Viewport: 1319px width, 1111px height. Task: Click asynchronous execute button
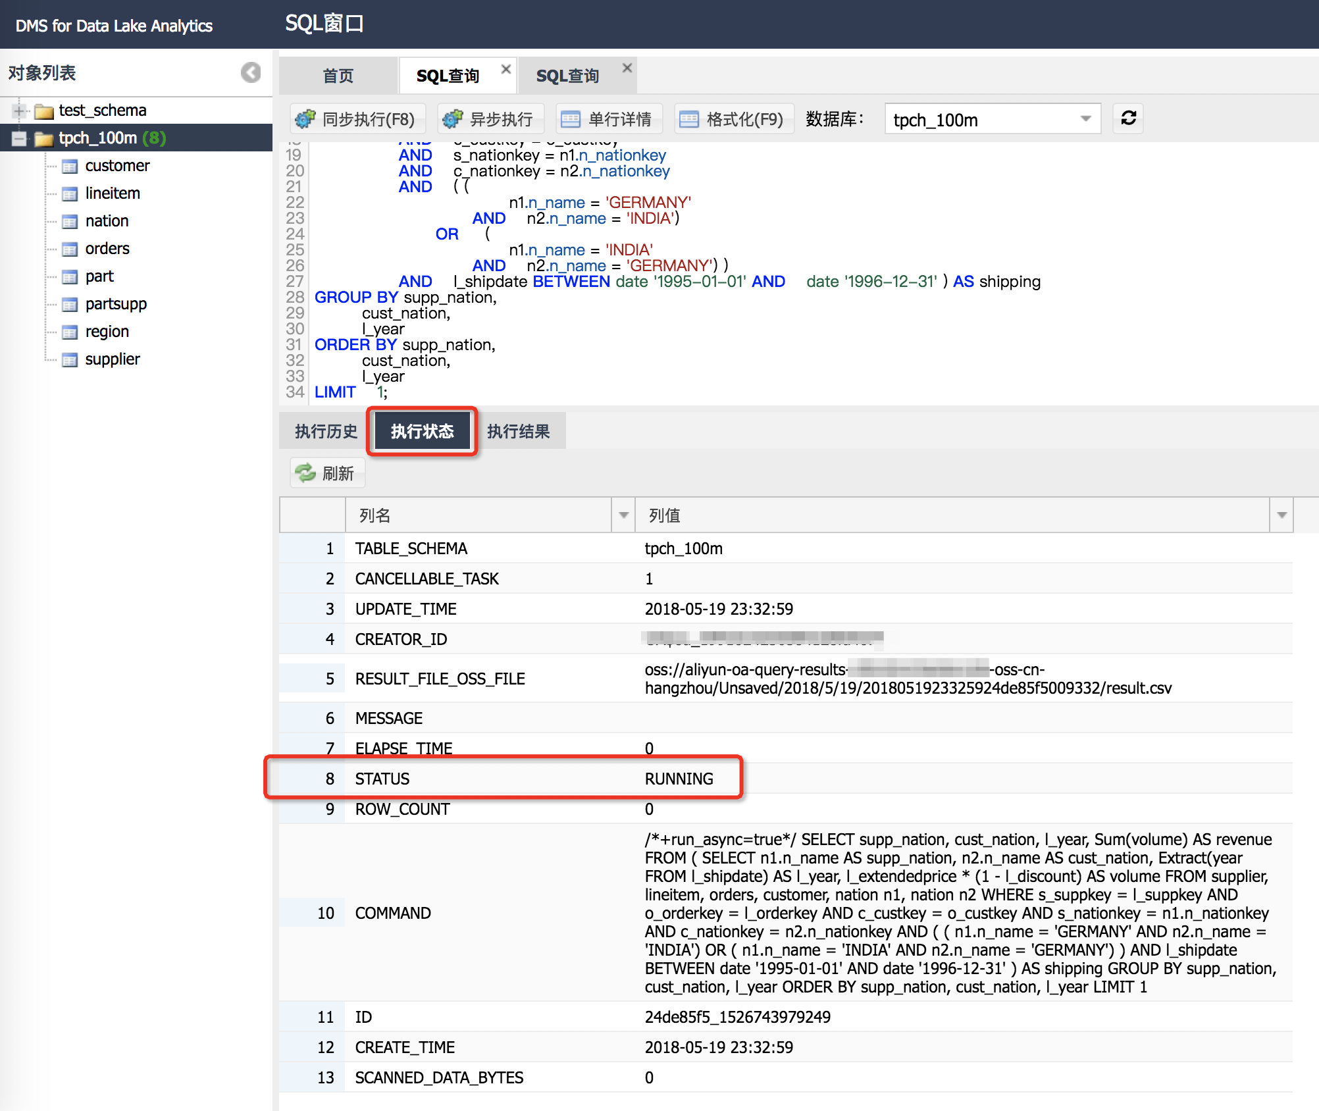[x=490, y=119]
